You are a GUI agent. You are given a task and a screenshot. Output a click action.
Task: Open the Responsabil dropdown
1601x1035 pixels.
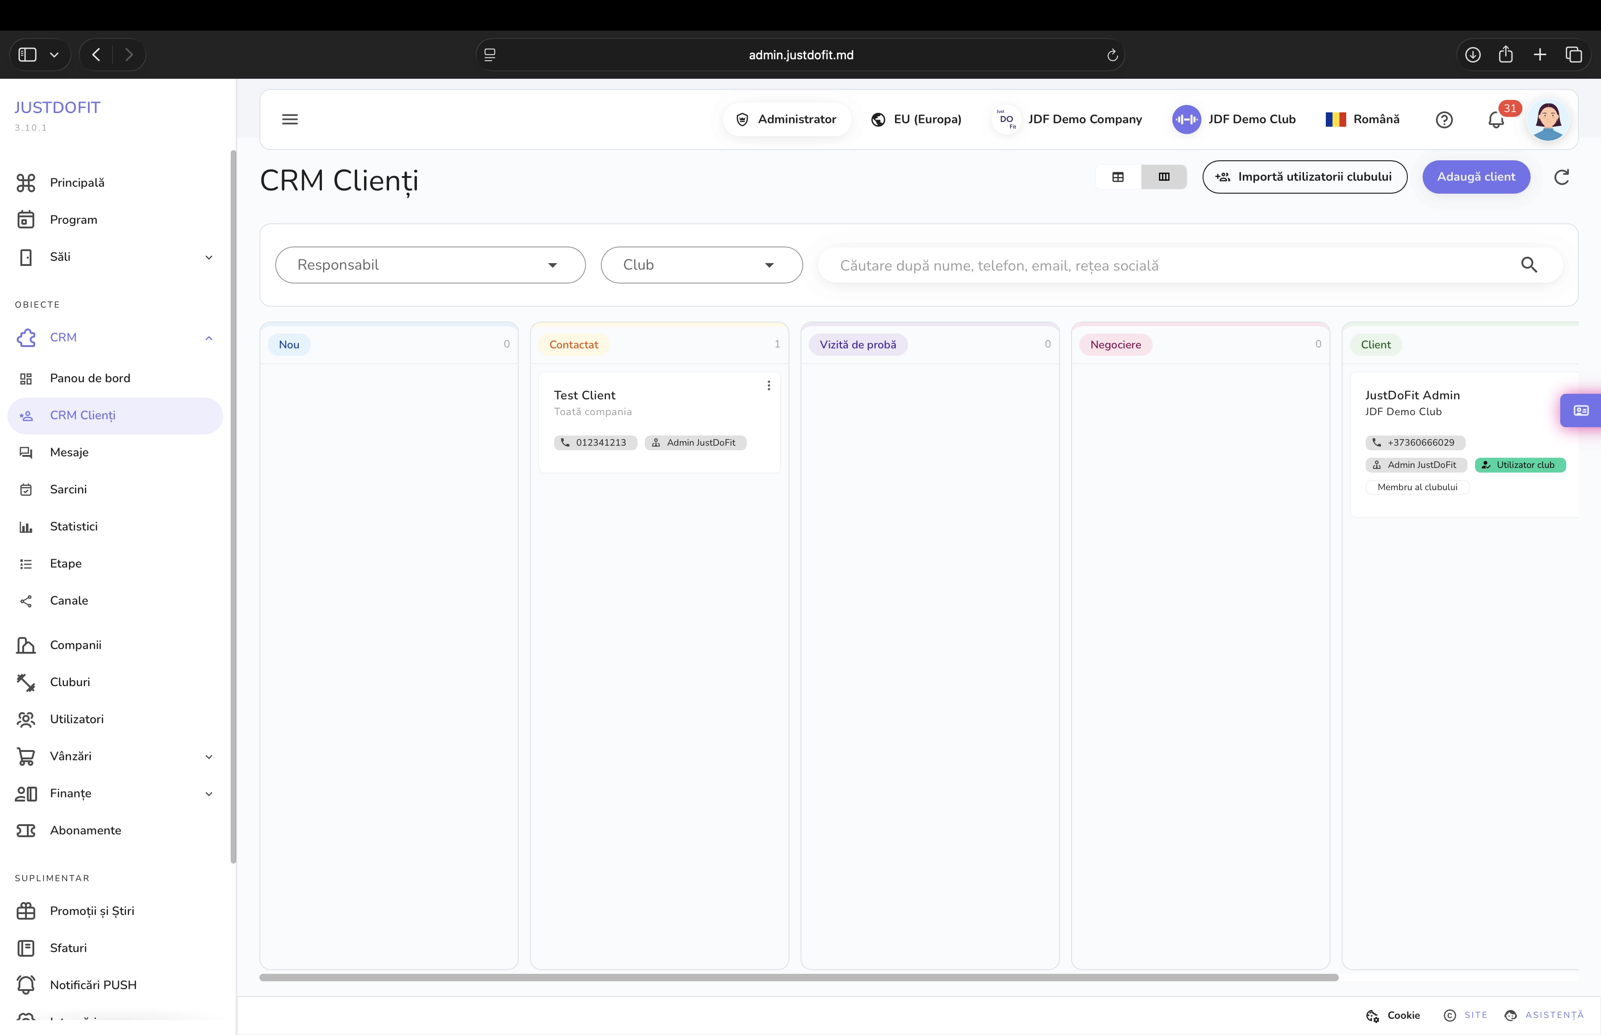point(430,265)
